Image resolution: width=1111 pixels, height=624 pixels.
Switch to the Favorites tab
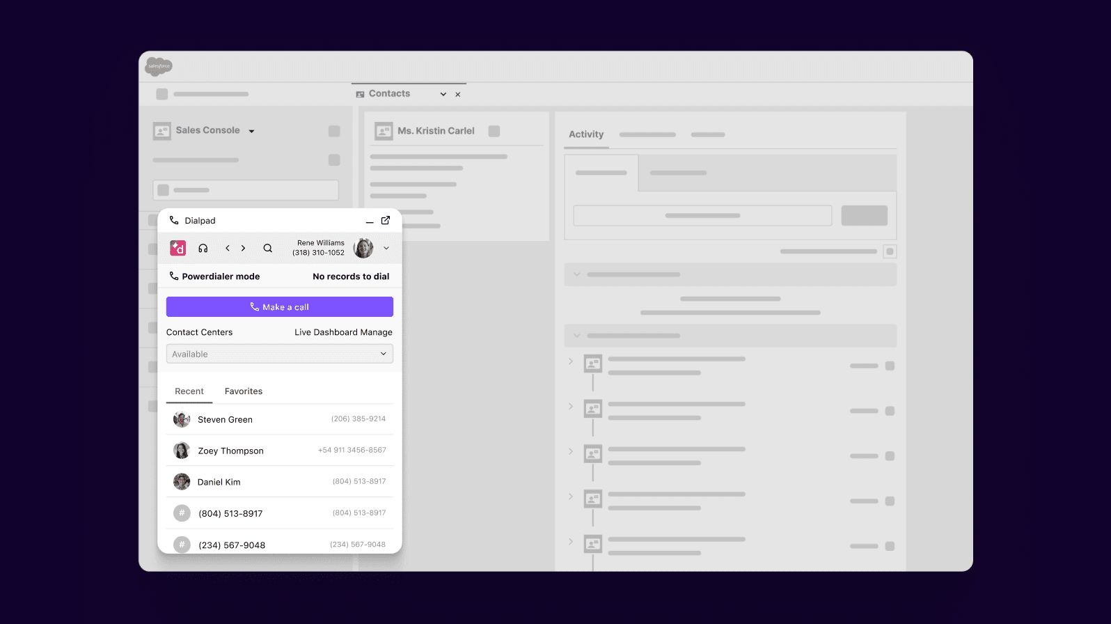pyautogui.click(x=244, y=391)
